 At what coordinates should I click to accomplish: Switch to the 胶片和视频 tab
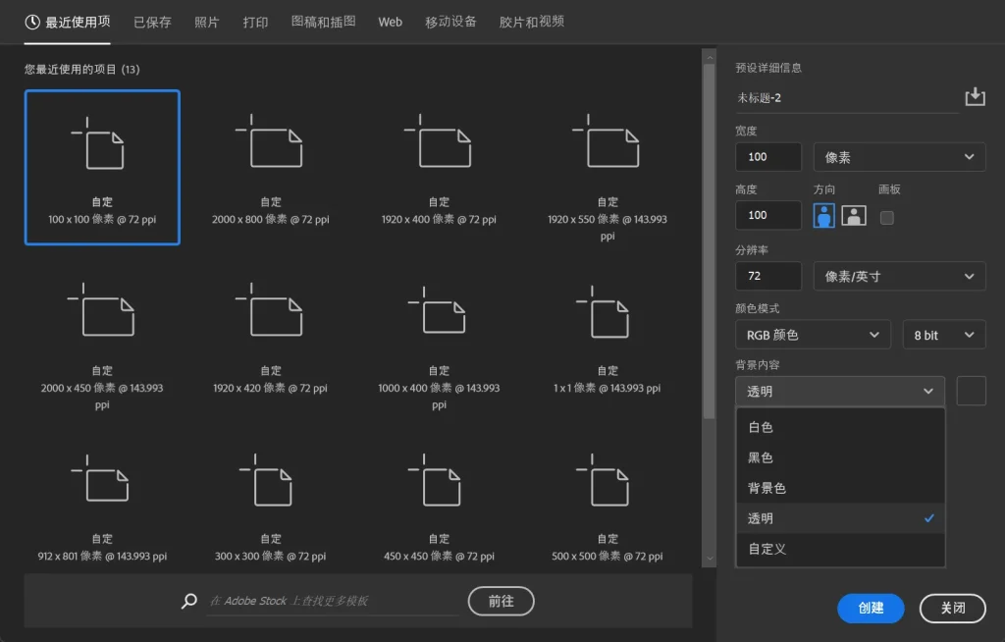click(530, 22)
